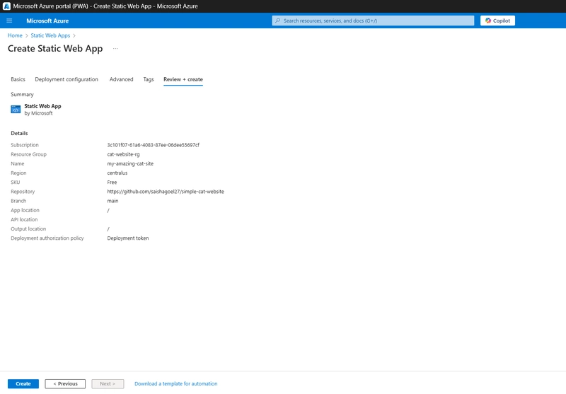The height and width of the screenshot is (394, 566).
Task: Click the Repository label
Action: click(23, 192)
